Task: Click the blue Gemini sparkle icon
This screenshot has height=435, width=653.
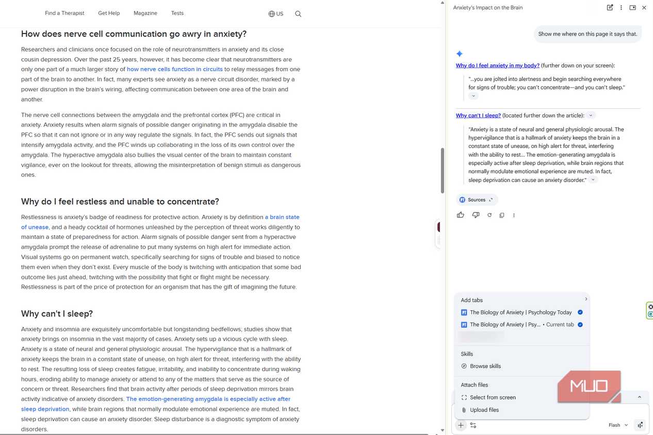Action: (x=460, y=54)
